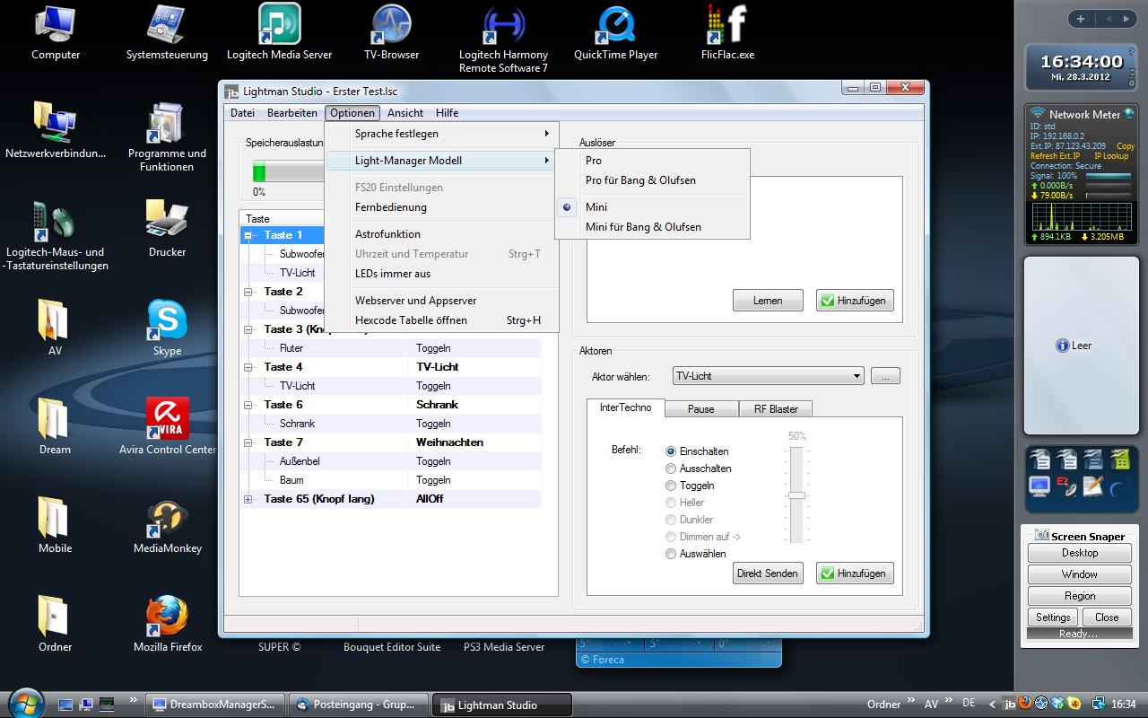Launch Mozilla Firefox from the desktop
This screenshot has width=1148, height=718.
[x=167, y=617]
